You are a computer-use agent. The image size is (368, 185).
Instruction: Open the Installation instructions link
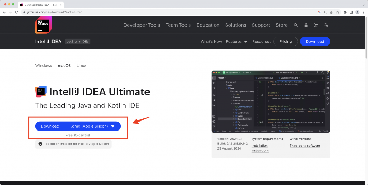click(x=260, y=148)
